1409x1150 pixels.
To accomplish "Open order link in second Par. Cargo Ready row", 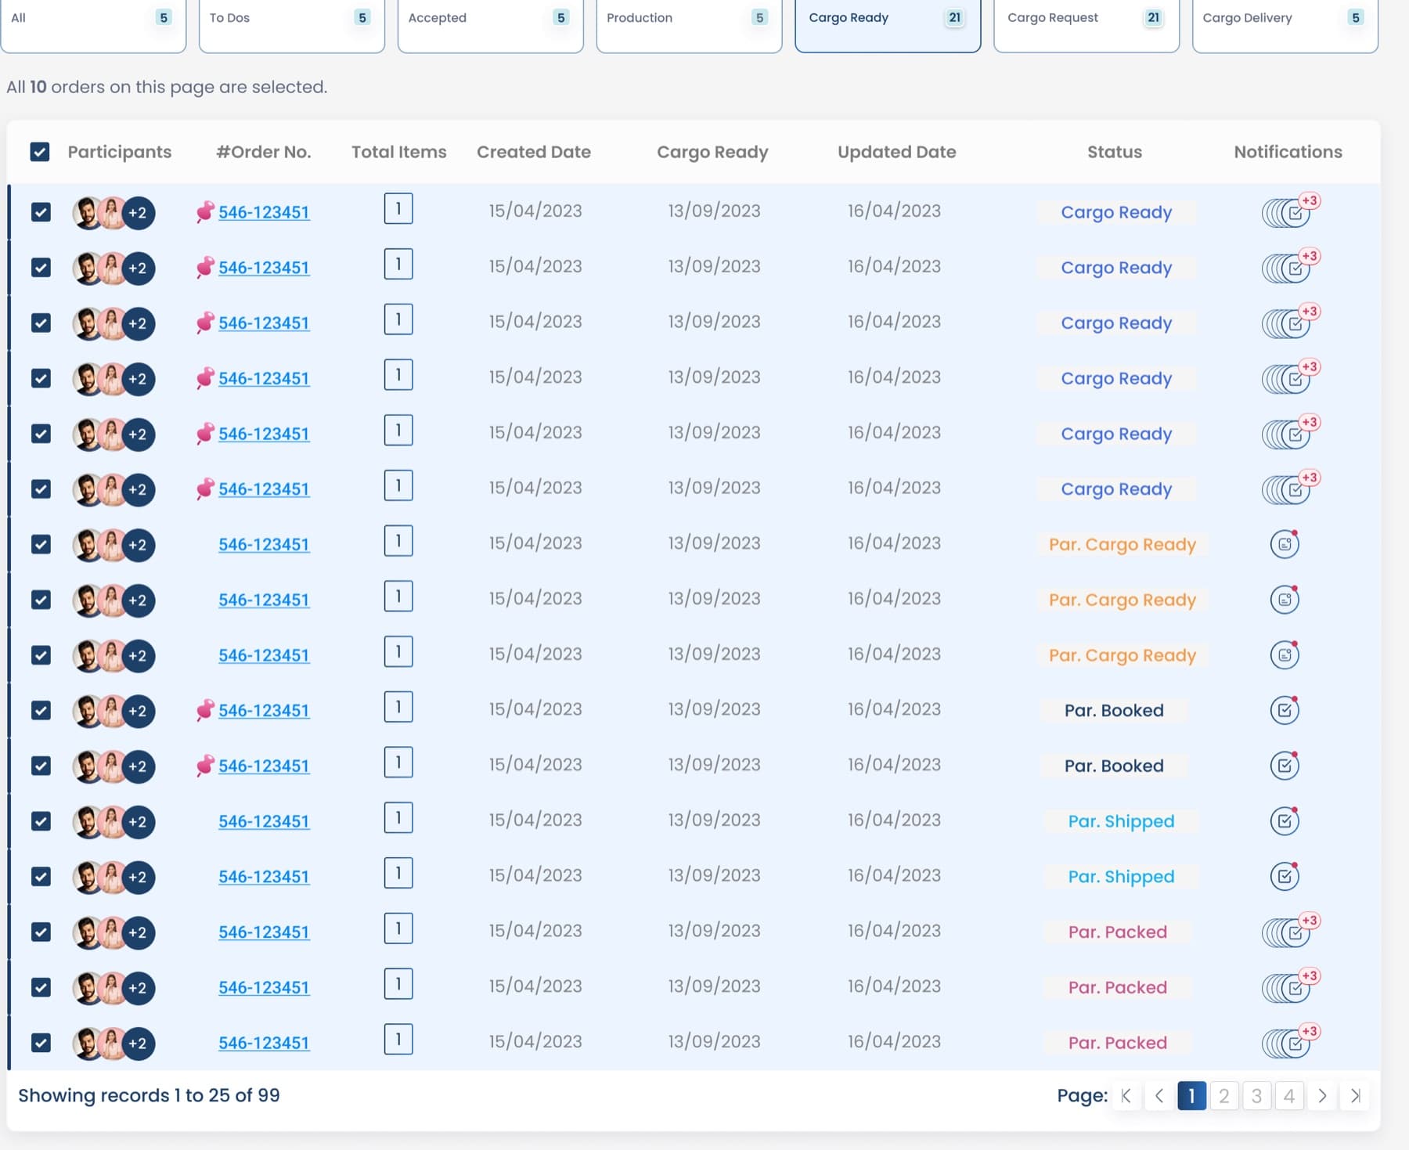I will pos(264,600).
